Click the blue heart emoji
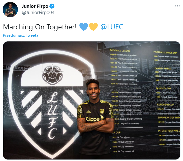 [x=84, y=27]
